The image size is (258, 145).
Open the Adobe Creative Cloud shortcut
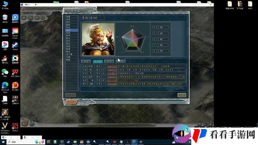(15, 33)
